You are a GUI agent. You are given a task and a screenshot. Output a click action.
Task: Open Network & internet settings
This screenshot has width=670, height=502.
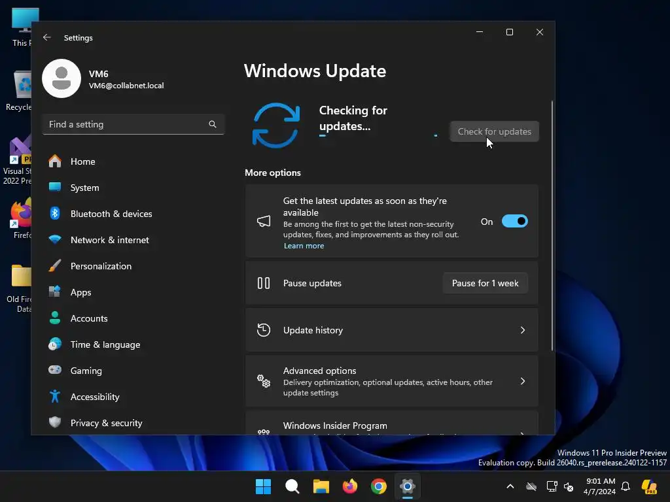pos(133,239)
